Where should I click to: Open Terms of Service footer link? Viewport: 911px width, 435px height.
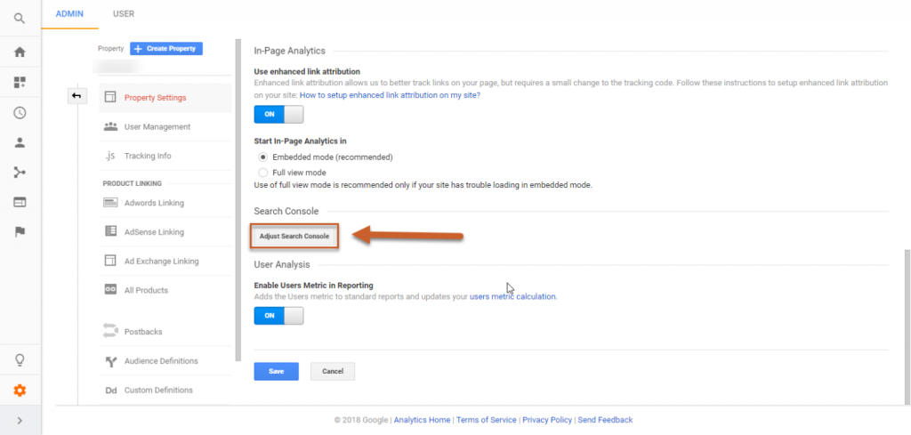[487, 419]
